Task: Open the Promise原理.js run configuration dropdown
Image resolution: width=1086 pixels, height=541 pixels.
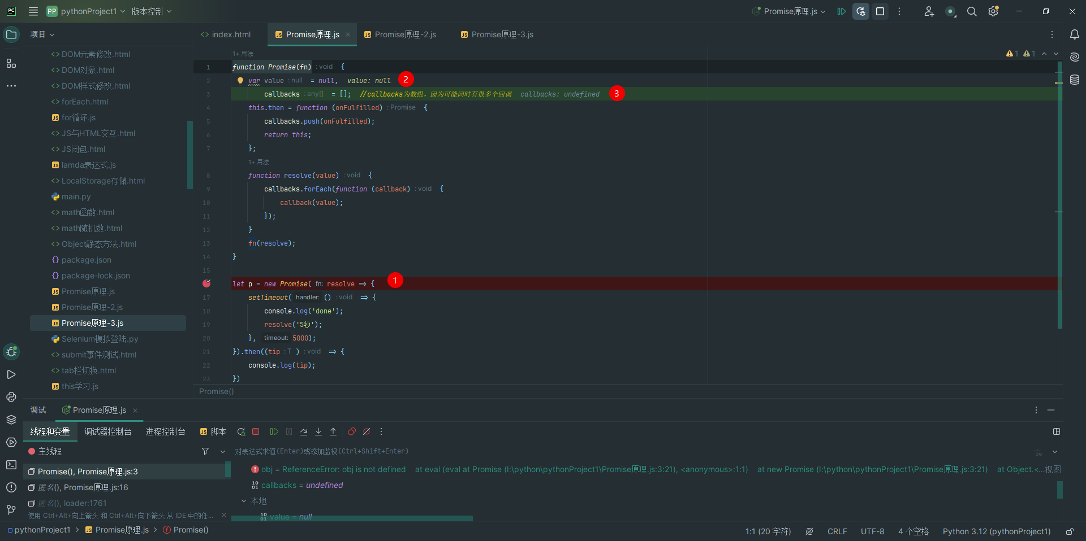Action: (x=788, y=11)
